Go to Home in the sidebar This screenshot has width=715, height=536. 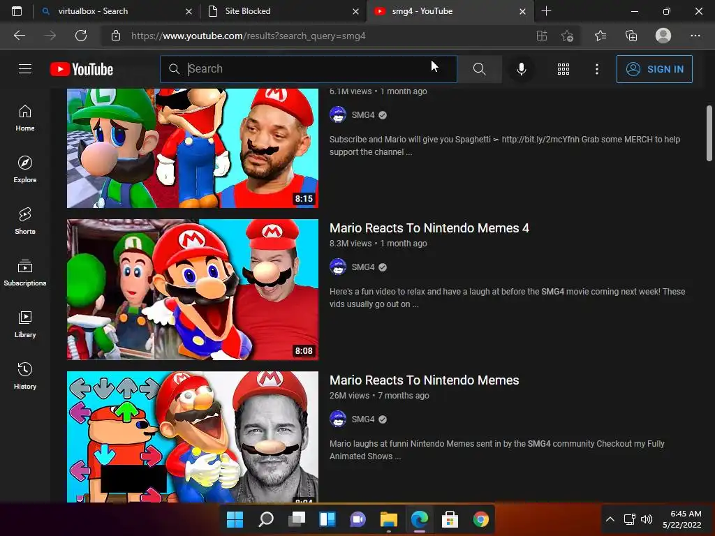pos(25,118)
